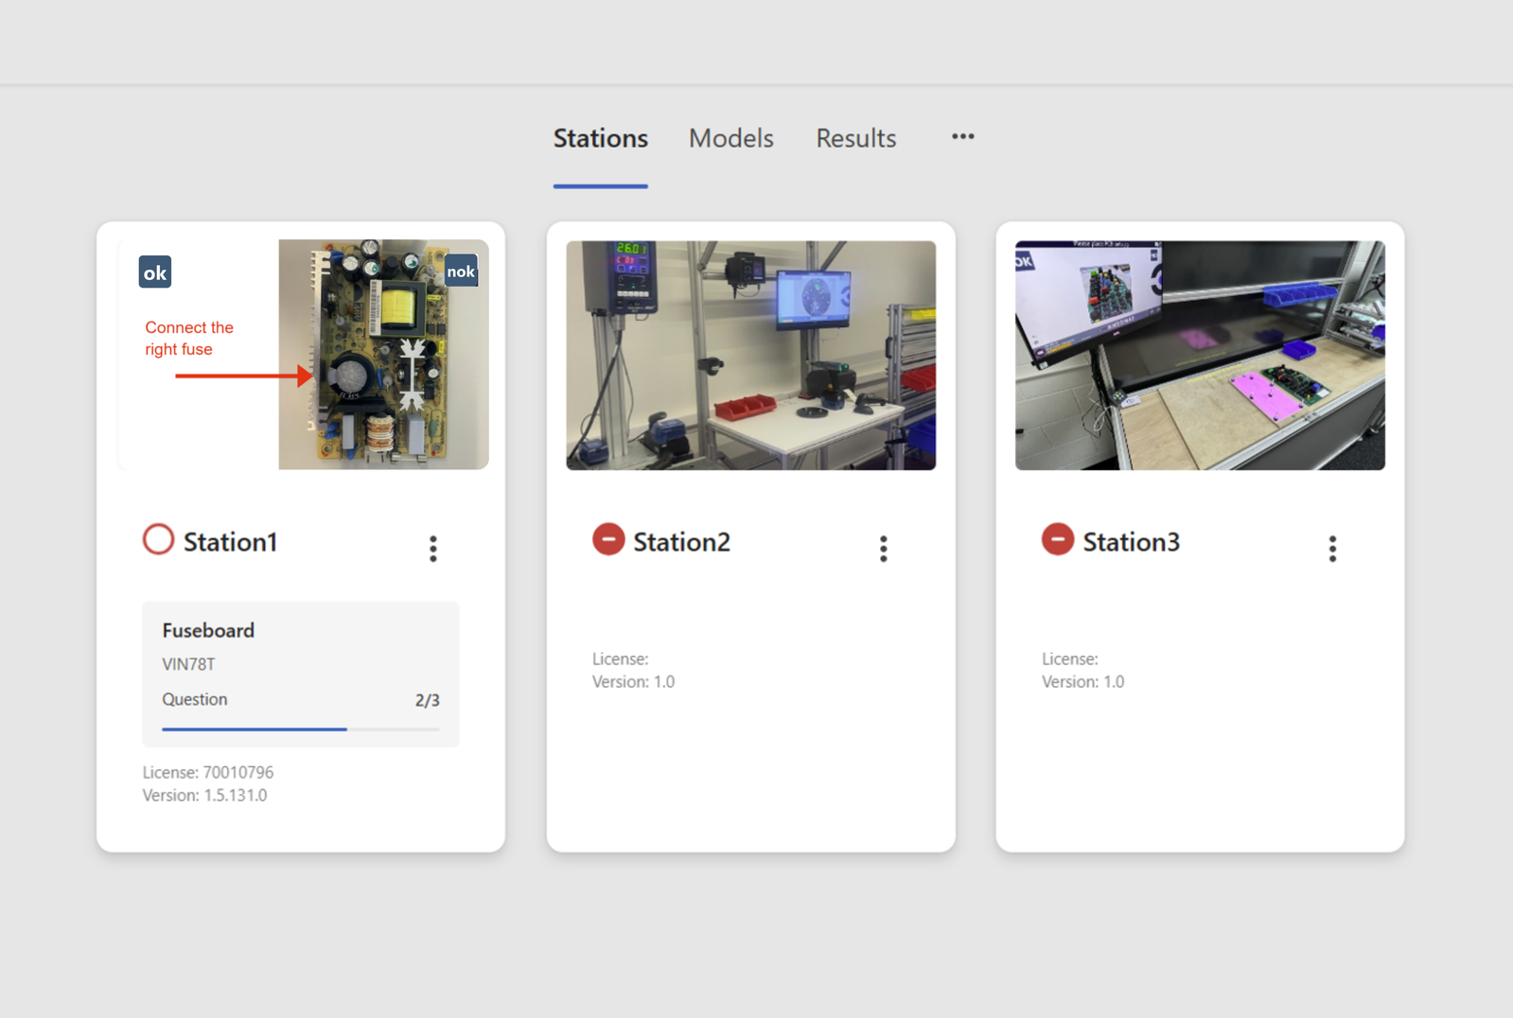Select the Stations tab
This screenshot has height=1018, width=1513.
pos(601,138)
